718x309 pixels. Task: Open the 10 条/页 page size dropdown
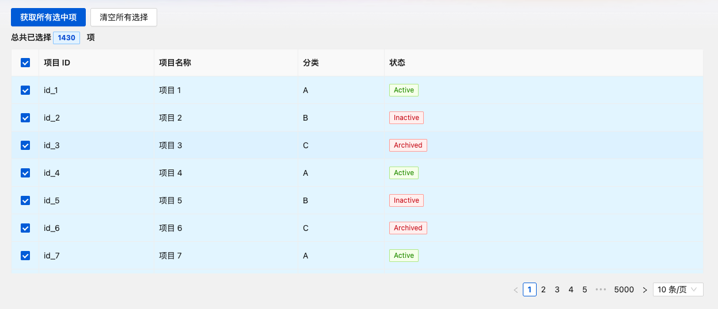pyautogui.click(x=678, y=289)
